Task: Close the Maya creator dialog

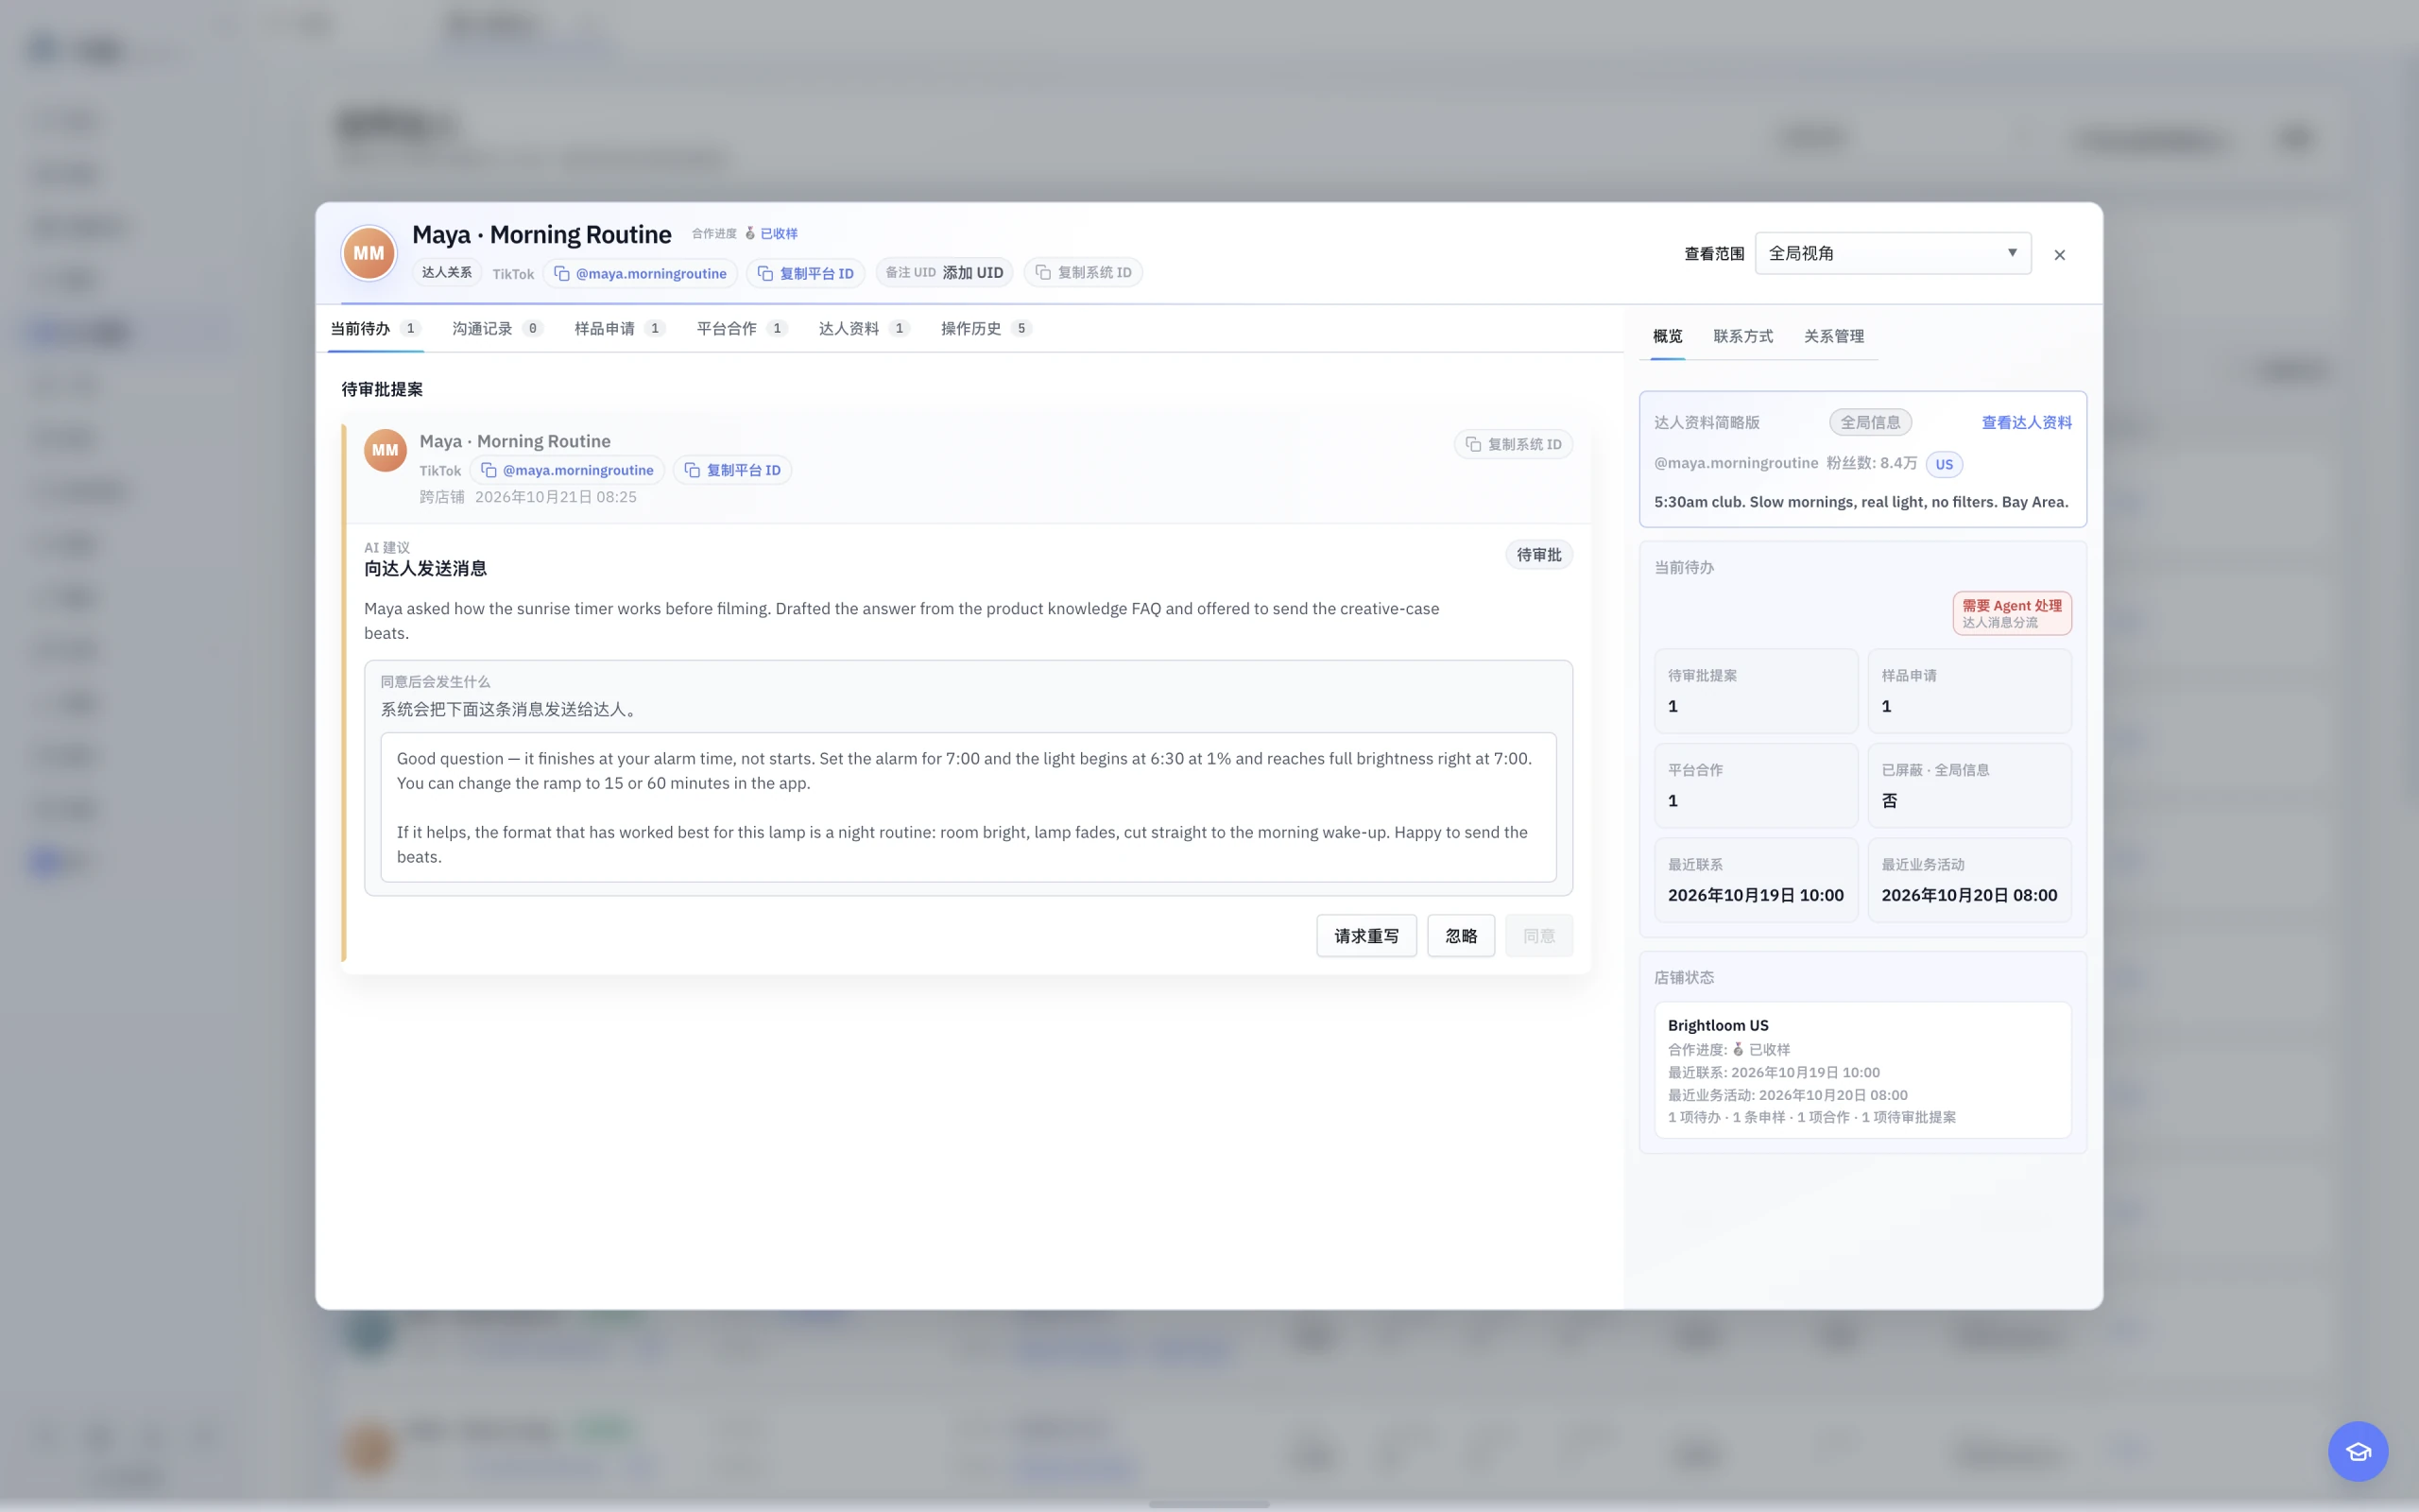Action: pos(2060,255)
